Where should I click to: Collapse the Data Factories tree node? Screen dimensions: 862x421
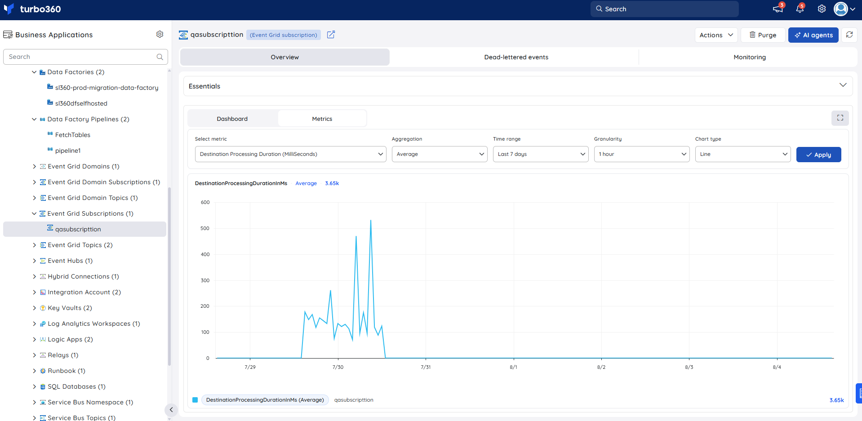[x=34, y=72]
